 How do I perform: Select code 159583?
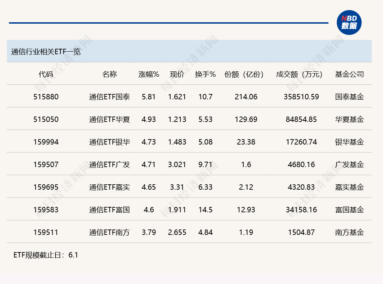pos(46,210)
